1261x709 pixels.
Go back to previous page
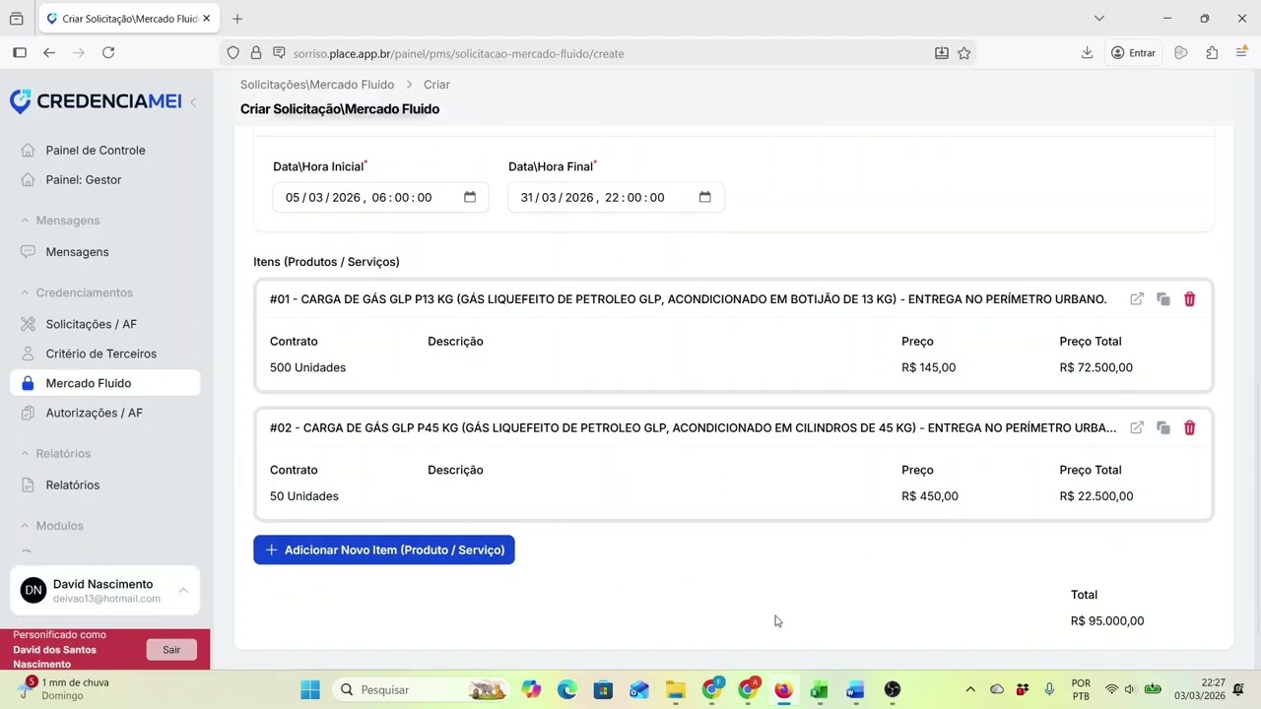49,53
